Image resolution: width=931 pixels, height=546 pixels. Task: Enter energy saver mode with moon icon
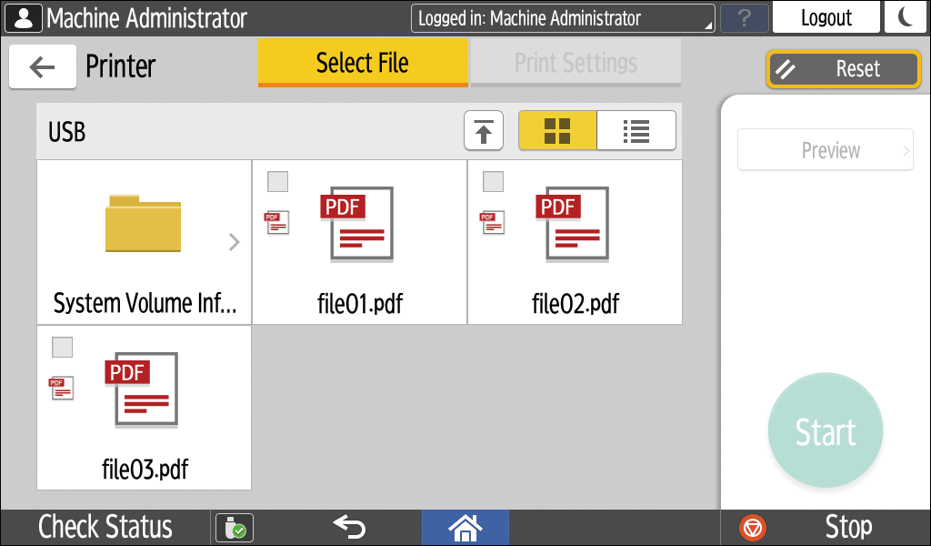pyautogui.click(x=906, y=17)
